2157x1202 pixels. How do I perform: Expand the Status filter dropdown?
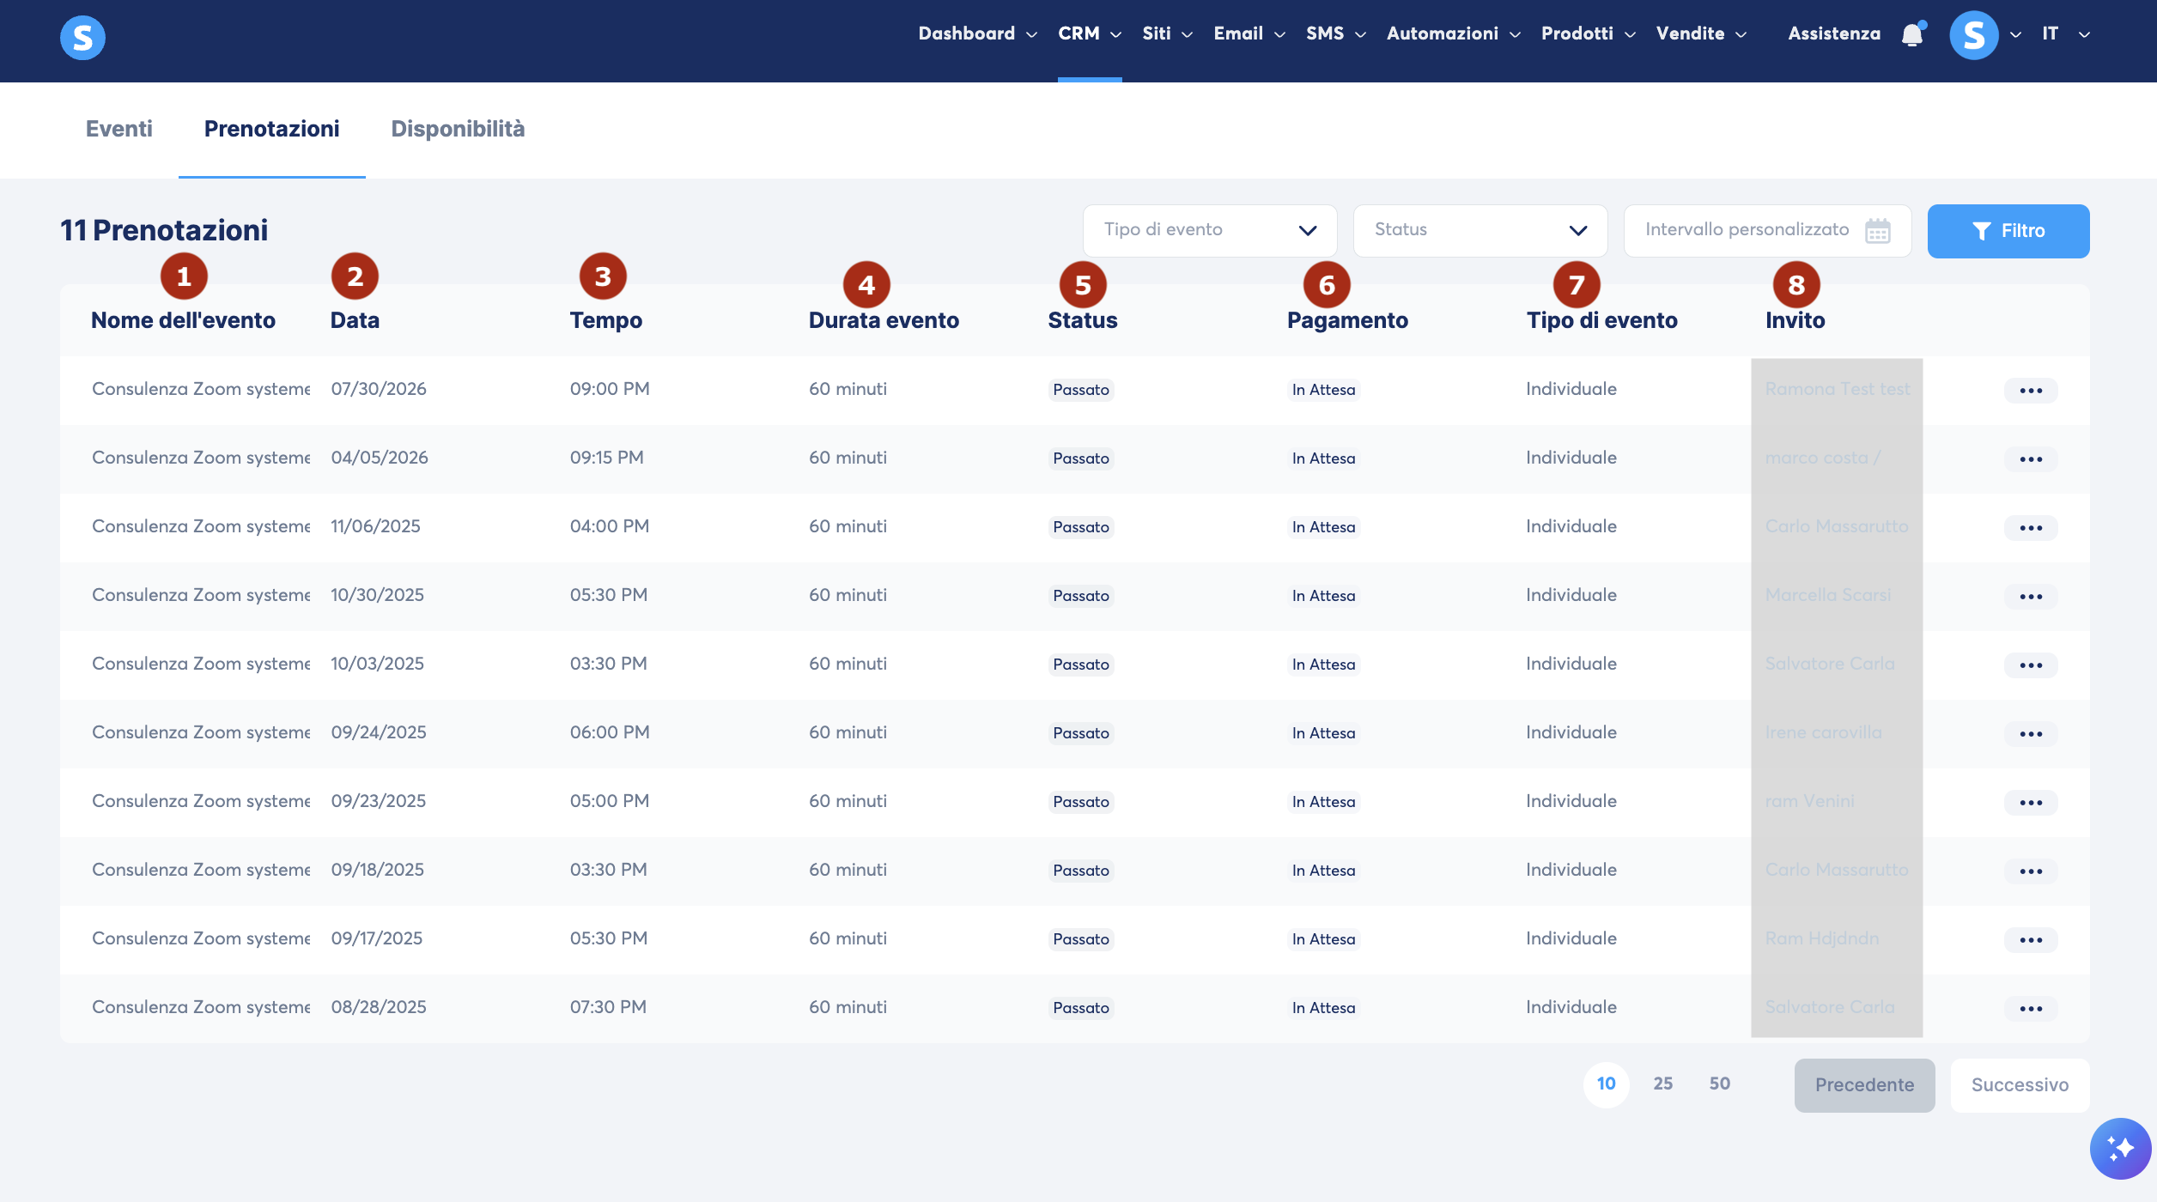pyautogui.click(x=1480, y=231)
